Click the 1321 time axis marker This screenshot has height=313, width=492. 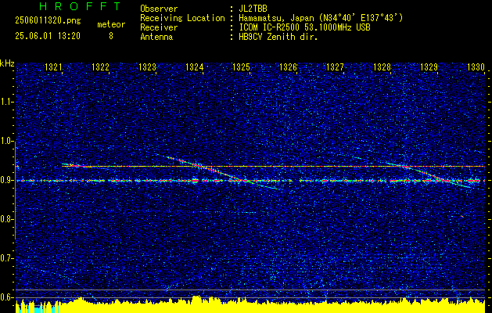tap(53, 67)
